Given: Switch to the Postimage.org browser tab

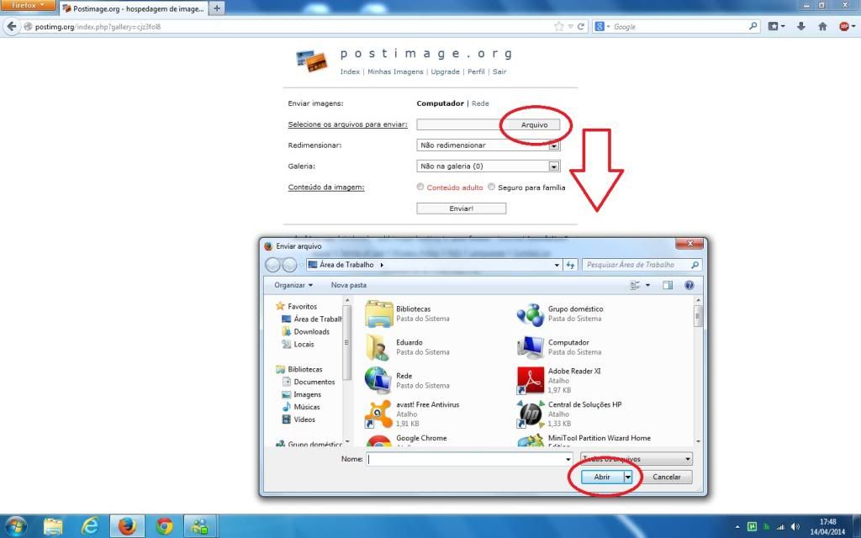Looking at the screenshot, I should [134, 8].
